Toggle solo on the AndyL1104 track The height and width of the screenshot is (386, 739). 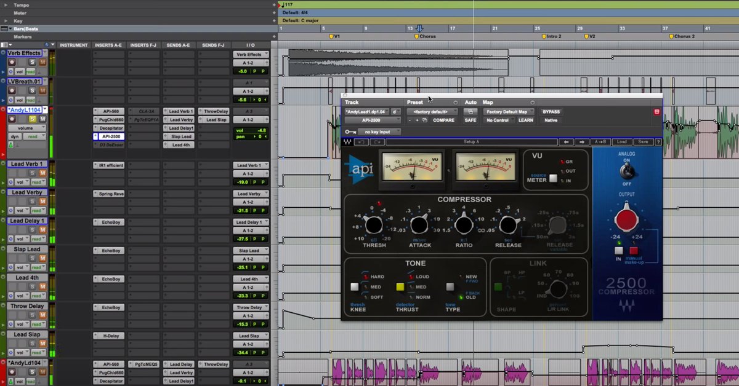click(x=33, y=119)
